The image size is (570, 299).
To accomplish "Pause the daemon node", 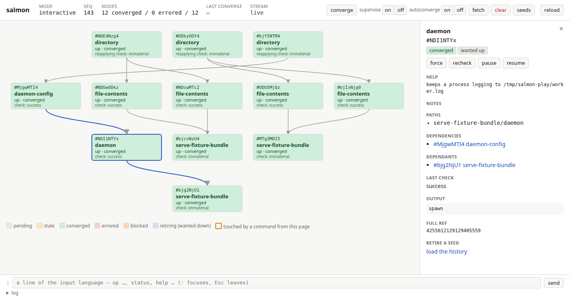I will tap(489, 63).
